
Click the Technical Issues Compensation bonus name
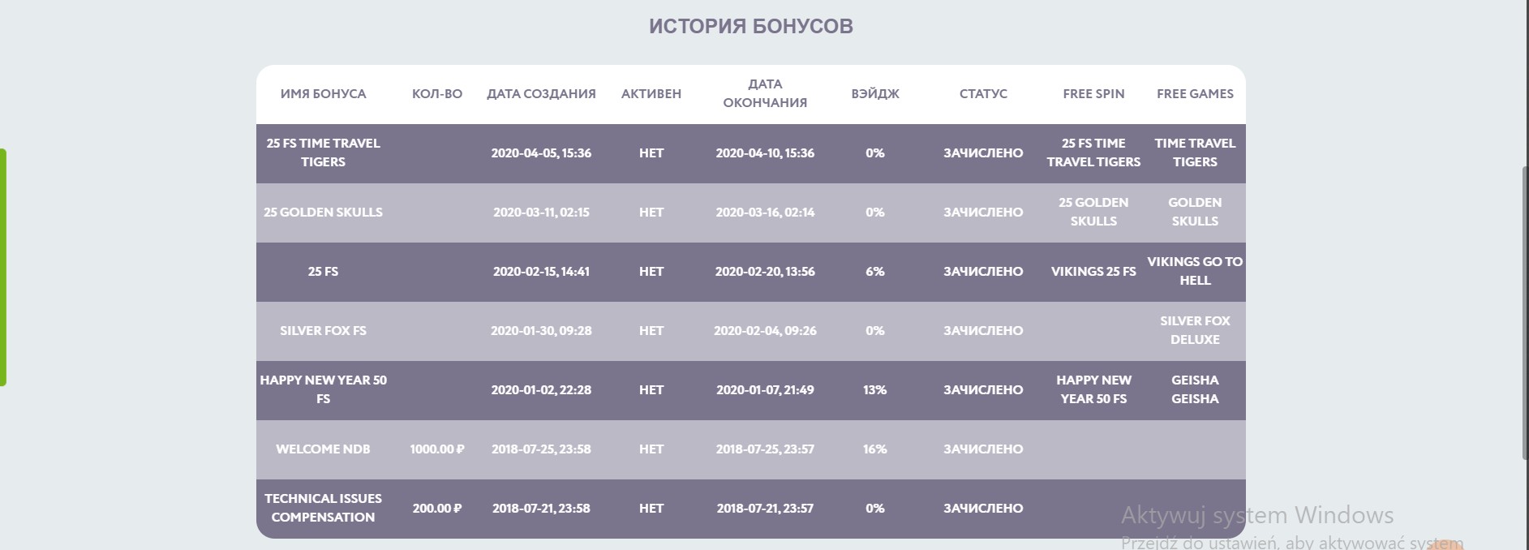(x=323, y=508)
